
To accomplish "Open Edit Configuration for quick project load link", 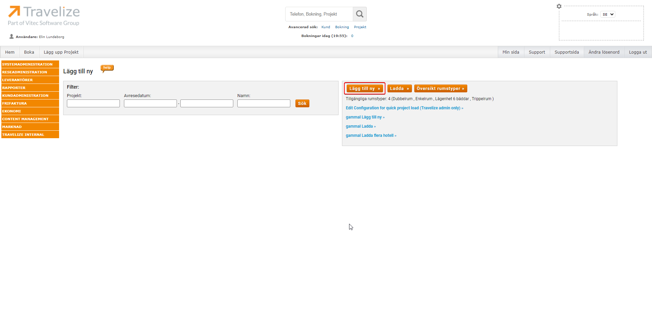I will point(404,108).
